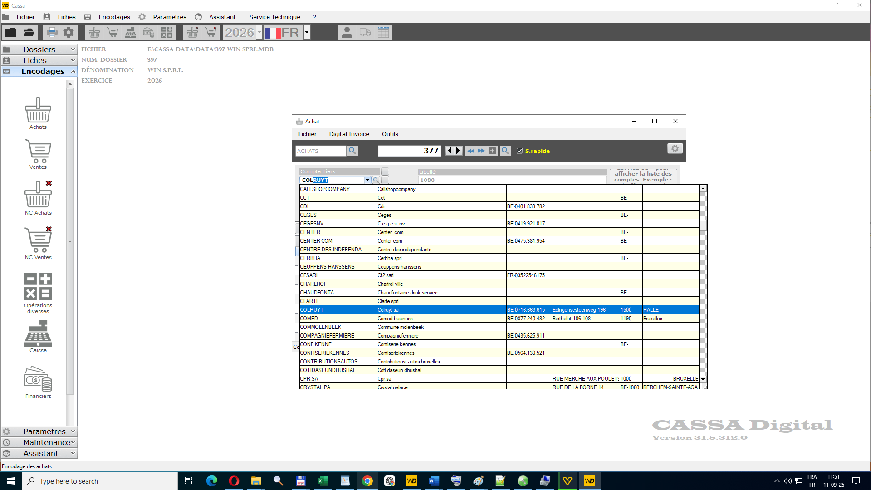Expand the Maintenance sidebar panel
The image size is (871, 490).
point(39,442)
